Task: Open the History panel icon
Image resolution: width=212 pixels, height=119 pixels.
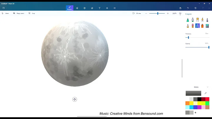Action: coord(196,8)
